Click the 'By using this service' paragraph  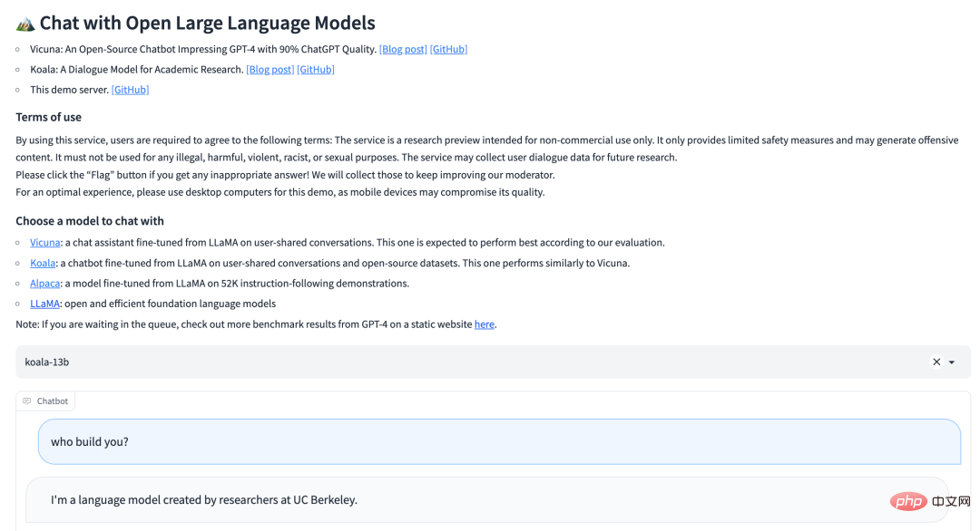point(487,149)
